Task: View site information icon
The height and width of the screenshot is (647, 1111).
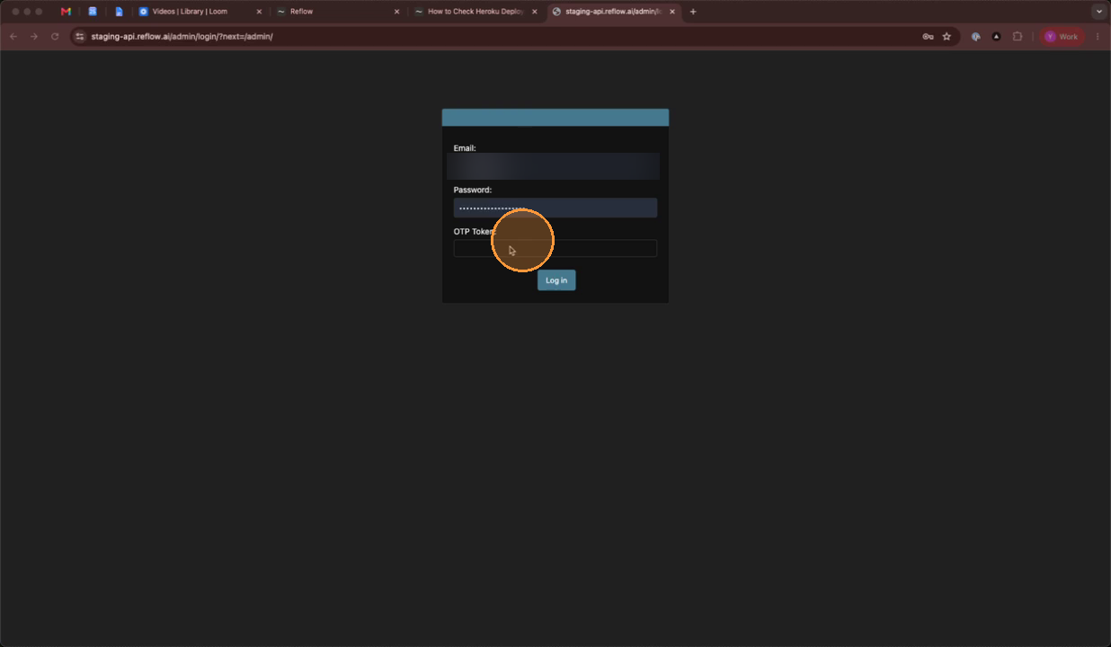Action: (x=80, y=37)
